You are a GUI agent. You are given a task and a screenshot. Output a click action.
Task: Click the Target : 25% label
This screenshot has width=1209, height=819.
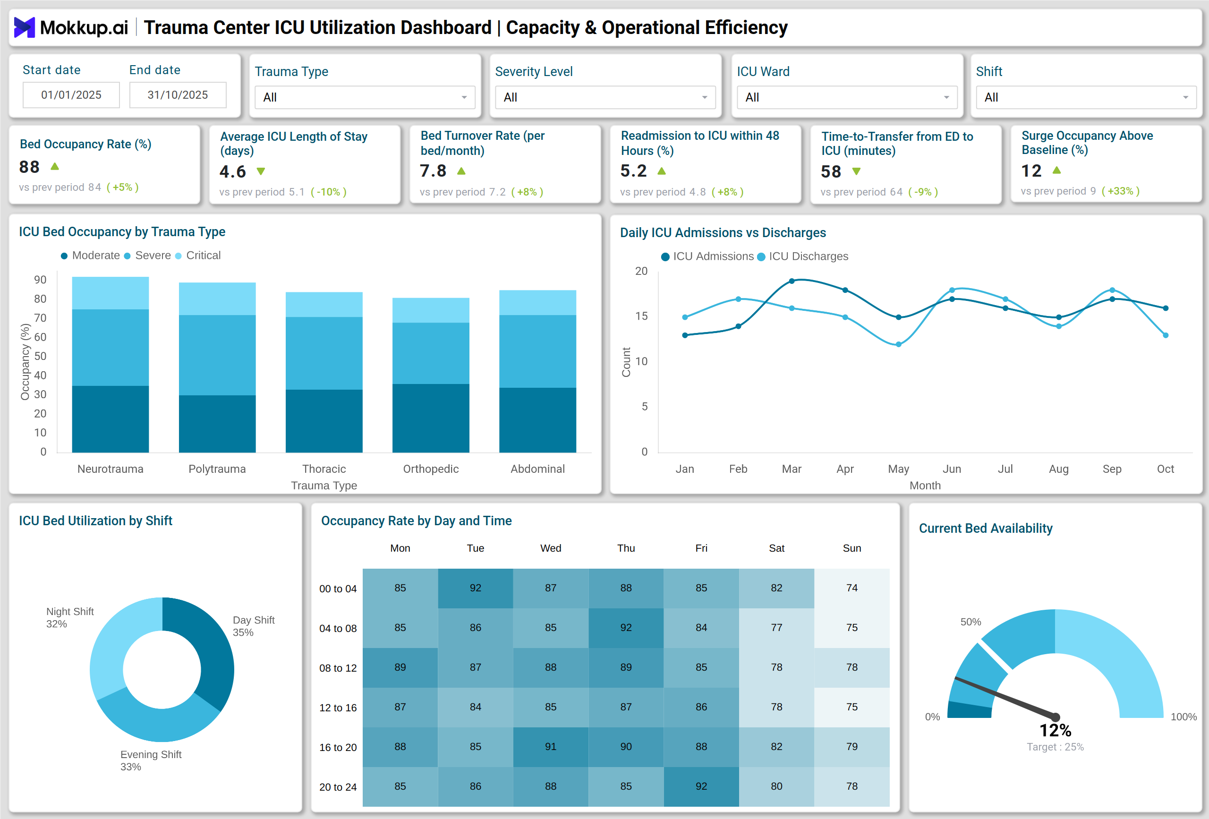[x=1056, y=747]
